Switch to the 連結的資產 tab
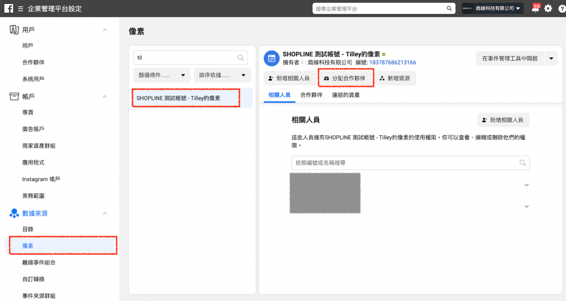Screen dimensions: 566x301 (x=346, y=95)
